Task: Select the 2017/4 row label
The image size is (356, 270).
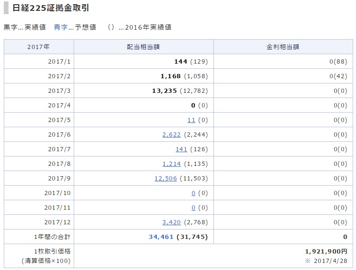Action: click(x=59, y=106)
